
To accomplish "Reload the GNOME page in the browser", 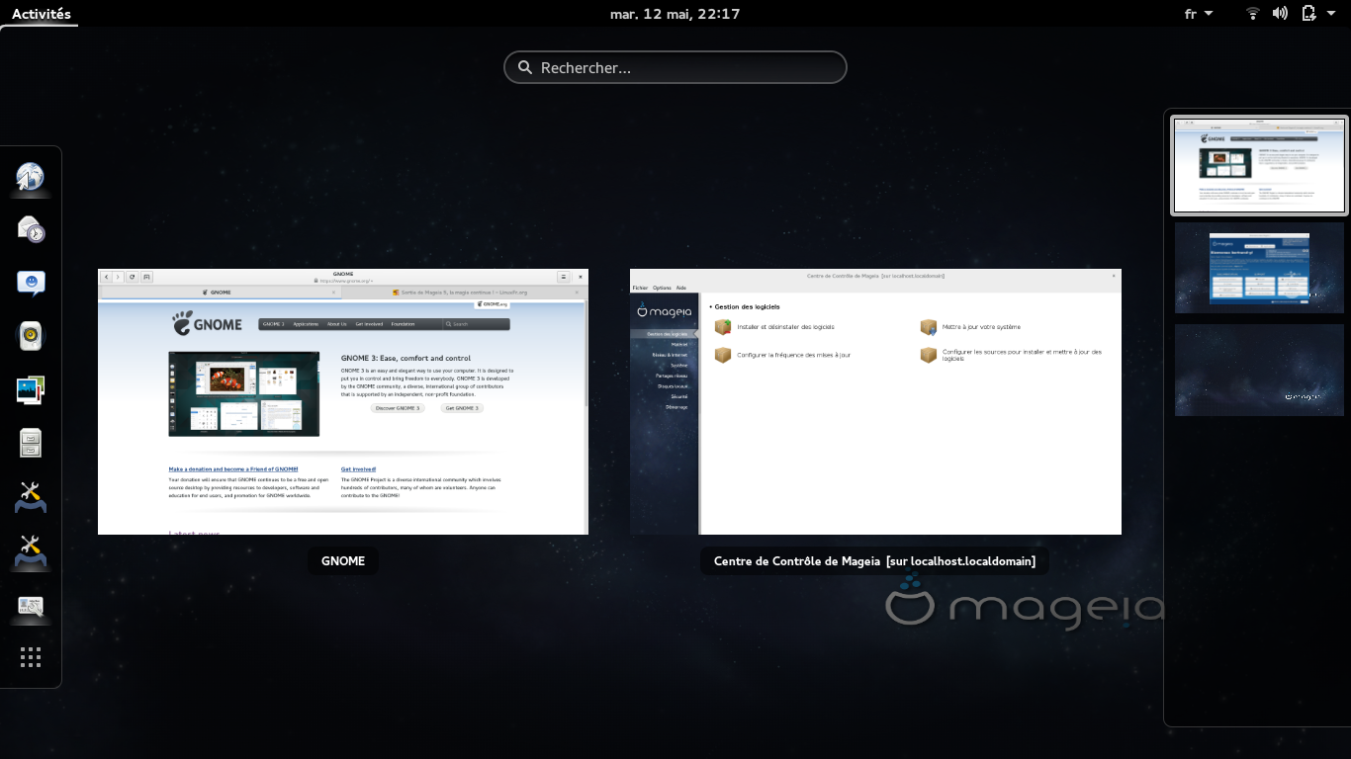I will 131,277.
